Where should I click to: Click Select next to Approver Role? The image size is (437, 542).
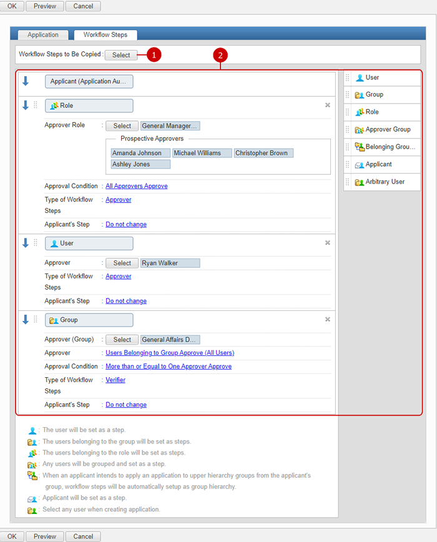(x=122, y=126)
